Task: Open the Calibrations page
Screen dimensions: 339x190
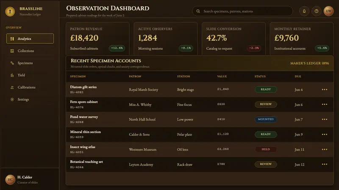Action: click(x=30, y=87)
